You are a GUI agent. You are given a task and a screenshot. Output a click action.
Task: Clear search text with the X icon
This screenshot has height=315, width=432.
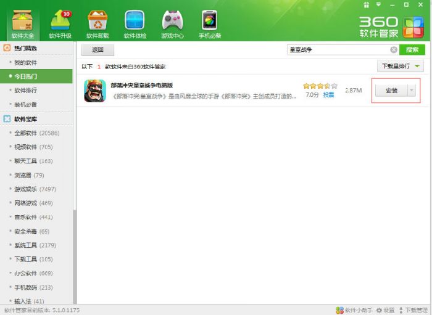(393, 50)
